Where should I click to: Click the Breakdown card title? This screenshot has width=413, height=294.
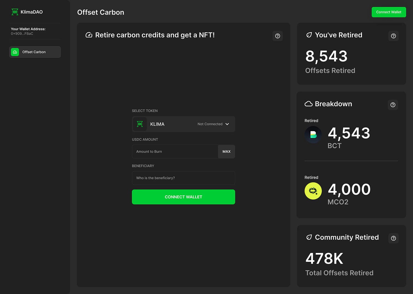333,104
